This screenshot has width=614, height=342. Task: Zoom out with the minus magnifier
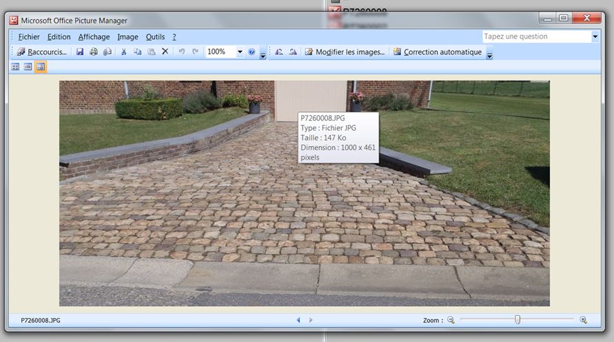coord(451,320)
